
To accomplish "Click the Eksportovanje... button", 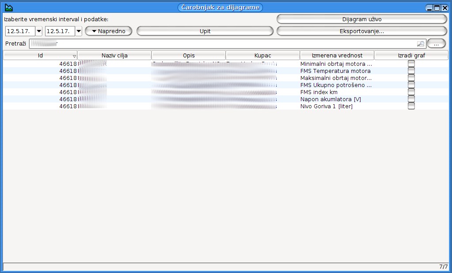I will tap(361, 31).
